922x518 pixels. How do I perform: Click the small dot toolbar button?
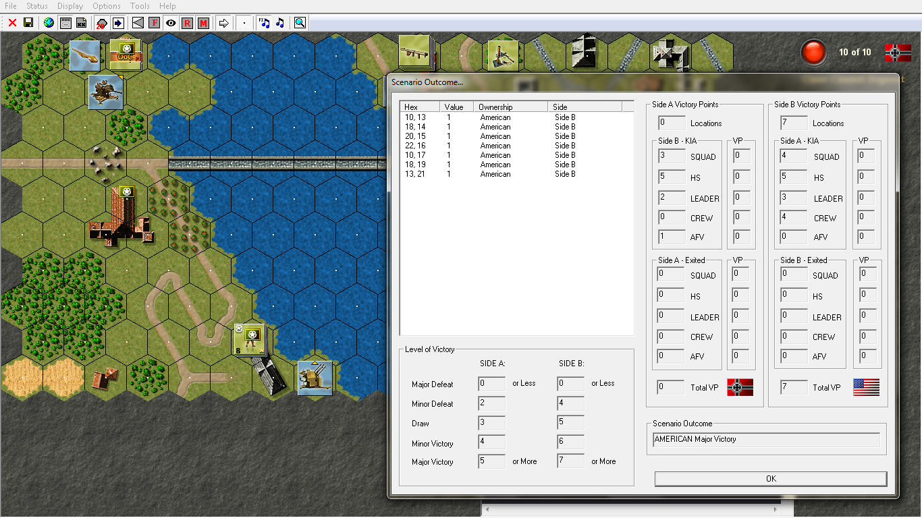tap(244, 23)
